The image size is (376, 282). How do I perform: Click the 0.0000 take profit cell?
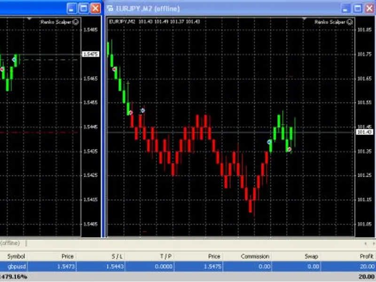(164, 266)
